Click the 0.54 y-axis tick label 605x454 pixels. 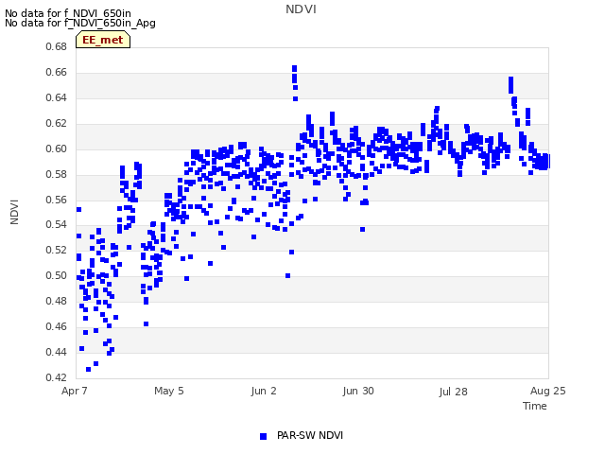[56, 224]
